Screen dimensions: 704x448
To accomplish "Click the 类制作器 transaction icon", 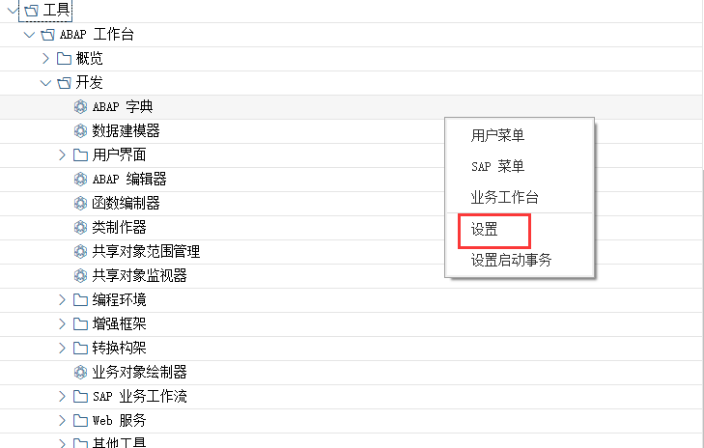I will click(81, 227).
